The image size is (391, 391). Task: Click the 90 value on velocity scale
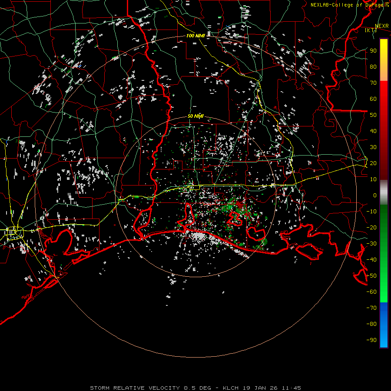pos(373,51)
